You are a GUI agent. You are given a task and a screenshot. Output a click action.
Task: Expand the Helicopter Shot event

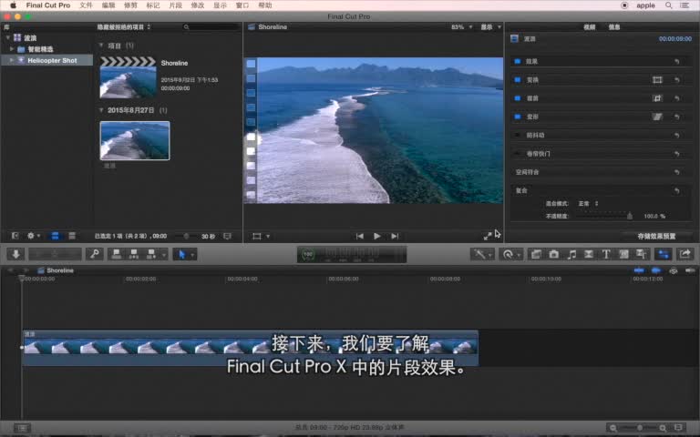coord(12,60)
